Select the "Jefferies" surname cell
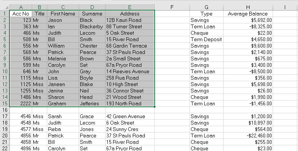 (92, 103)
